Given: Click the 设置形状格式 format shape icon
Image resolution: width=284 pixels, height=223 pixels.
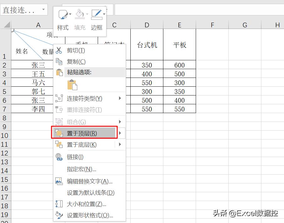Looking at the screenshot, I should (x=58, y=215).
